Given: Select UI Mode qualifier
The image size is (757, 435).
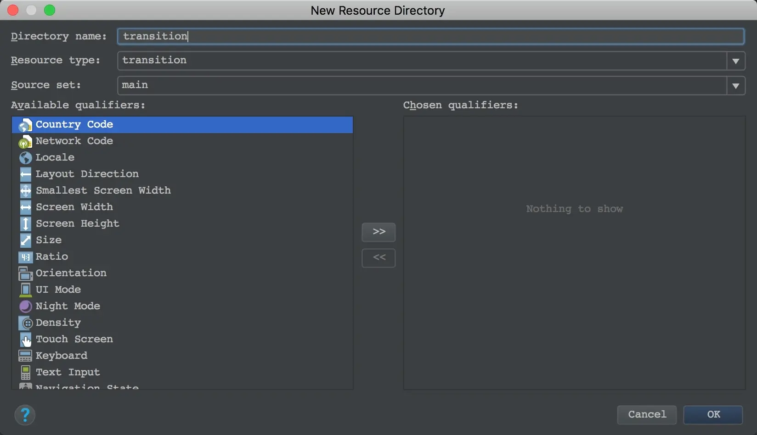Looking at the screenshot, I should [x=182, y=290].
